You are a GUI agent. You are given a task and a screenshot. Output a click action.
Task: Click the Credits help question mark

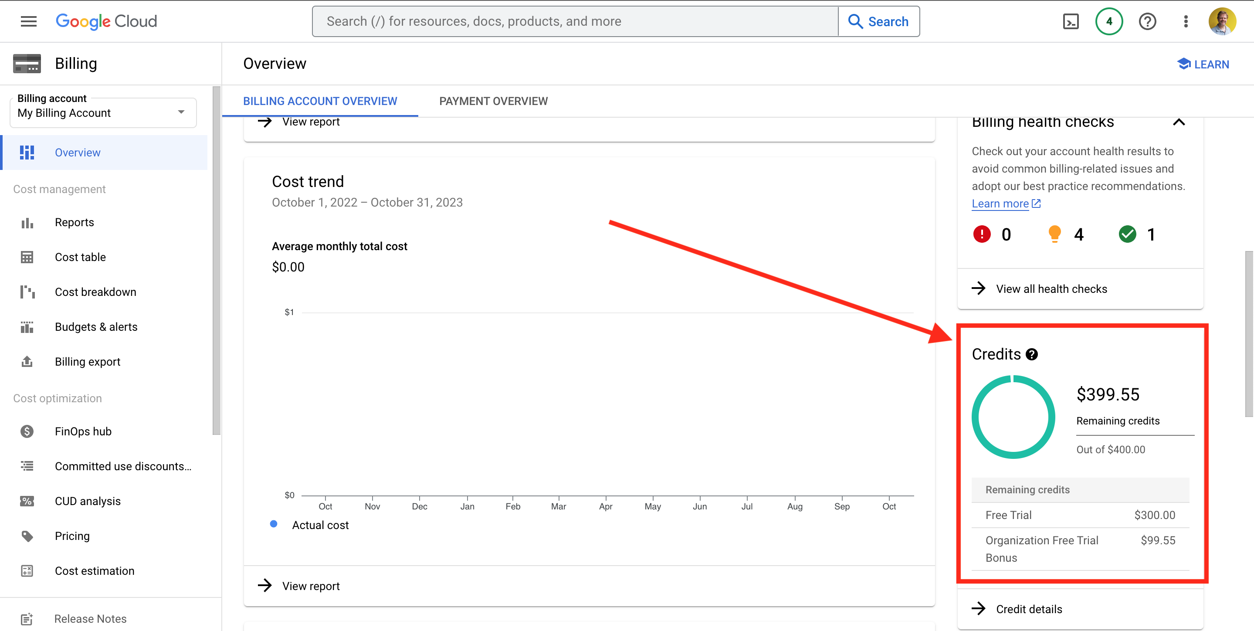[1031, 354]
